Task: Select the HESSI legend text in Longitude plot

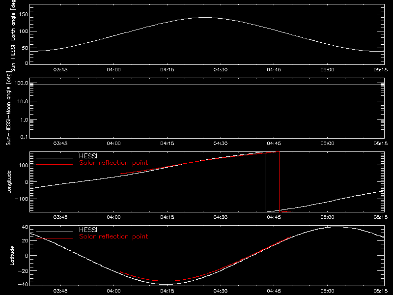Action: 88,156
